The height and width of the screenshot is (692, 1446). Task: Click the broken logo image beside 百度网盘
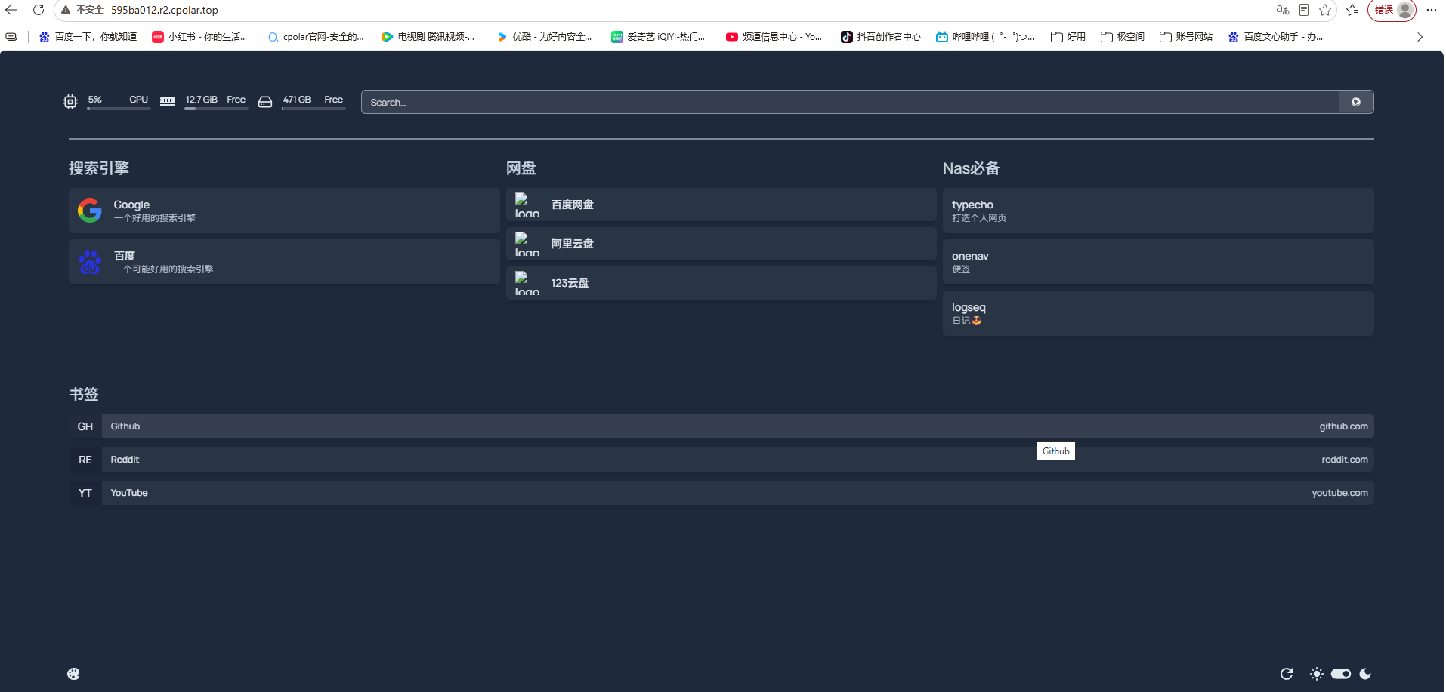click(527, 205)
